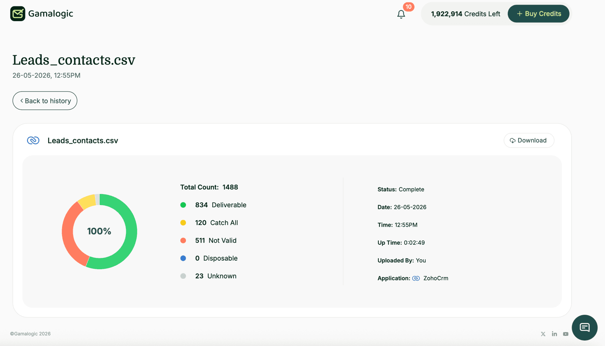Open the chat support widget
The height and width of the screenshot is (346, 605).
585,327
